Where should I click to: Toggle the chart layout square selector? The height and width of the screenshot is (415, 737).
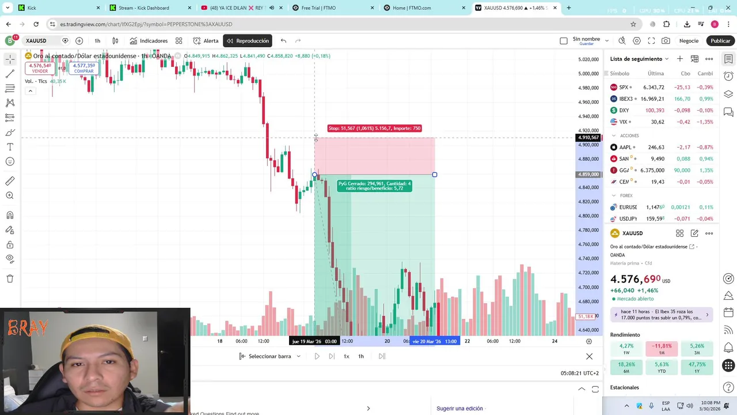click(564, 41)
